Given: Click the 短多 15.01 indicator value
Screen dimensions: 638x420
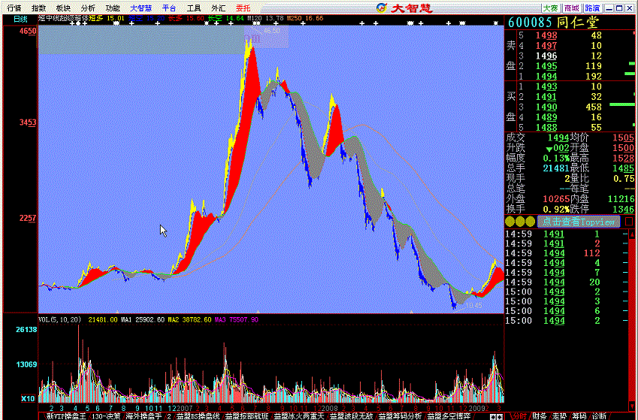Looking at the screenshot, I should [x=107, y=18].
